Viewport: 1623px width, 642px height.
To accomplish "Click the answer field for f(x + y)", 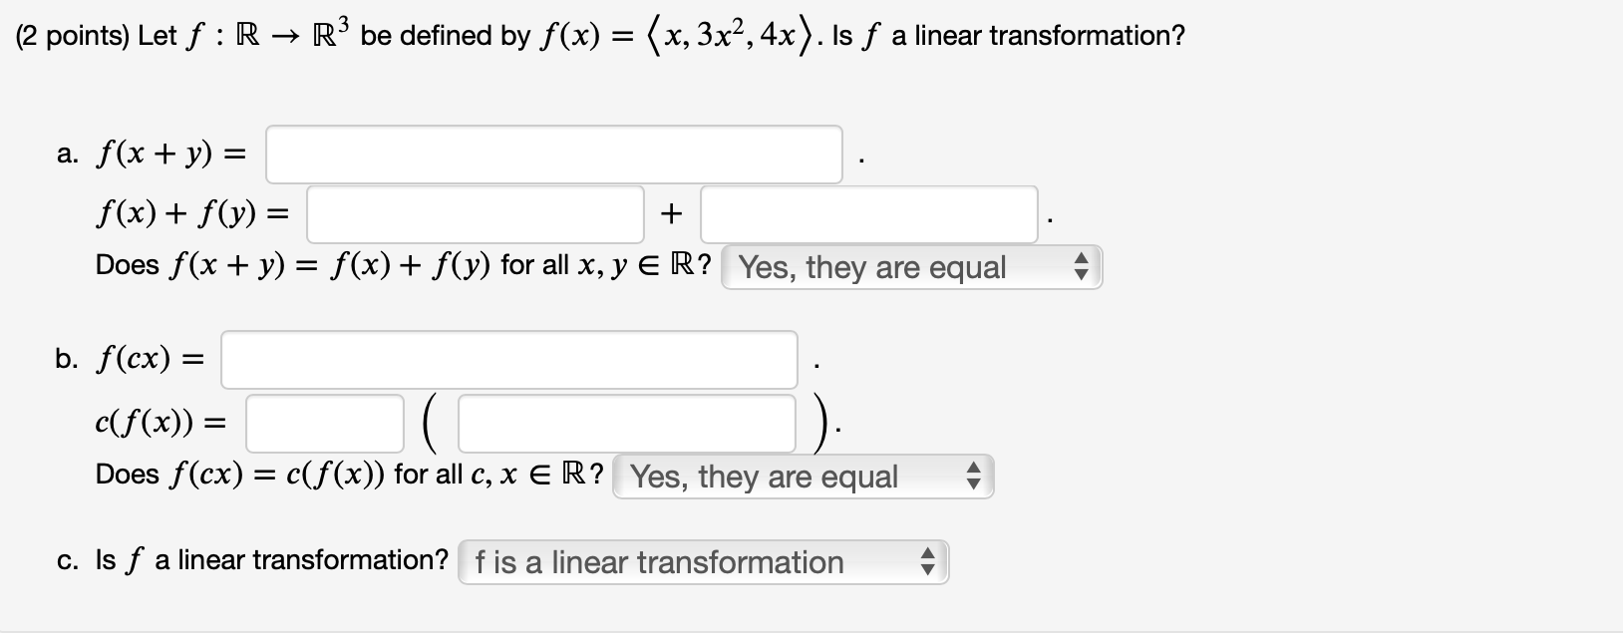I will (552, 155).
